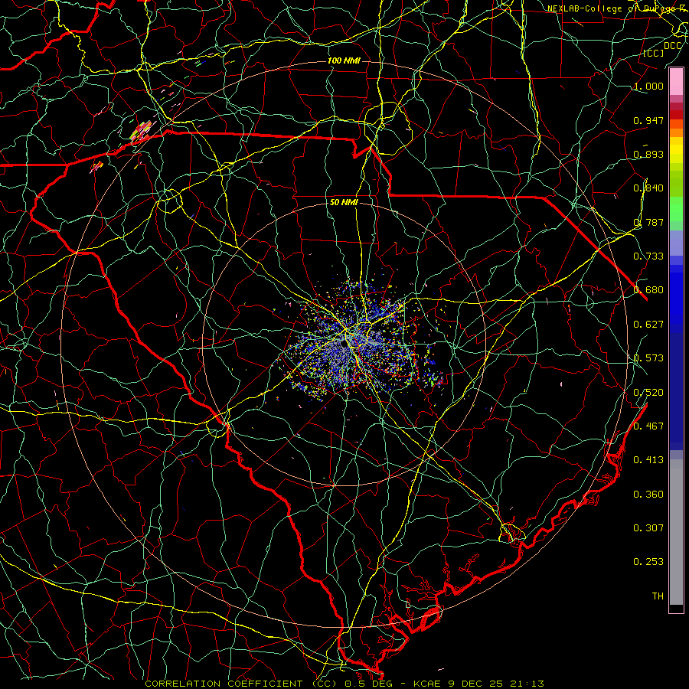689x689 pixels.
Task: Click the radar site dot at map center
Action: [344, 344]
